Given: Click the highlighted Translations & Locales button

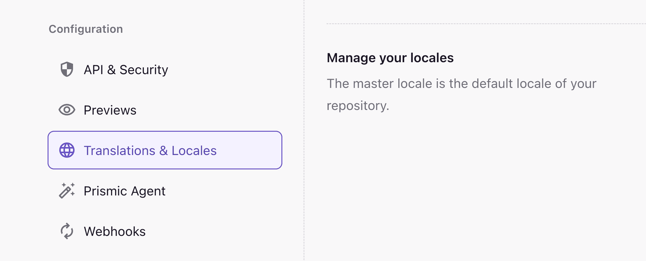Looking at the screenshot, I should tap(165, 150).
